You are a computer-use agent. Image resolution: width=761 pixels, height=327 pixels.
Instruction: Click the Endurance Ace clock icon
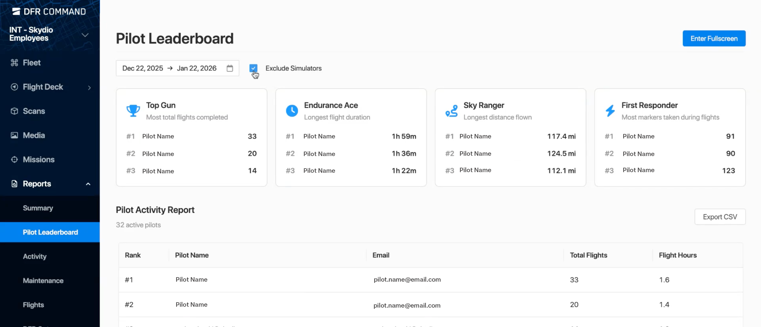(x=292, y=111)
